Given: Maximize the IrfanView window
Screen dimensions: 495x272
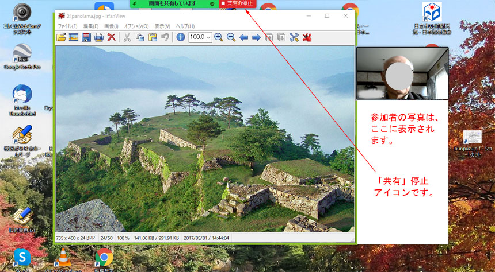Looking at the screenshot, I should click(327, 15).
